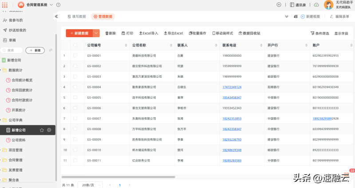Open dropdown arrow beside 新建数据
This screenshot has height=188, width=355.
click(96, 33)
